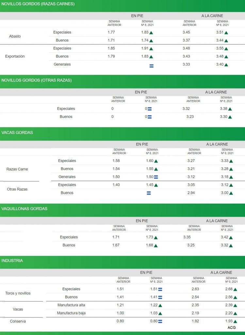Click the blue equal sign in Exportación Generales row
This screenshot has height=335, width=245.
tap(151, 66)
